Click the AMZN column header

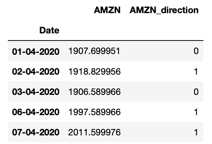[x=107, y=10]
